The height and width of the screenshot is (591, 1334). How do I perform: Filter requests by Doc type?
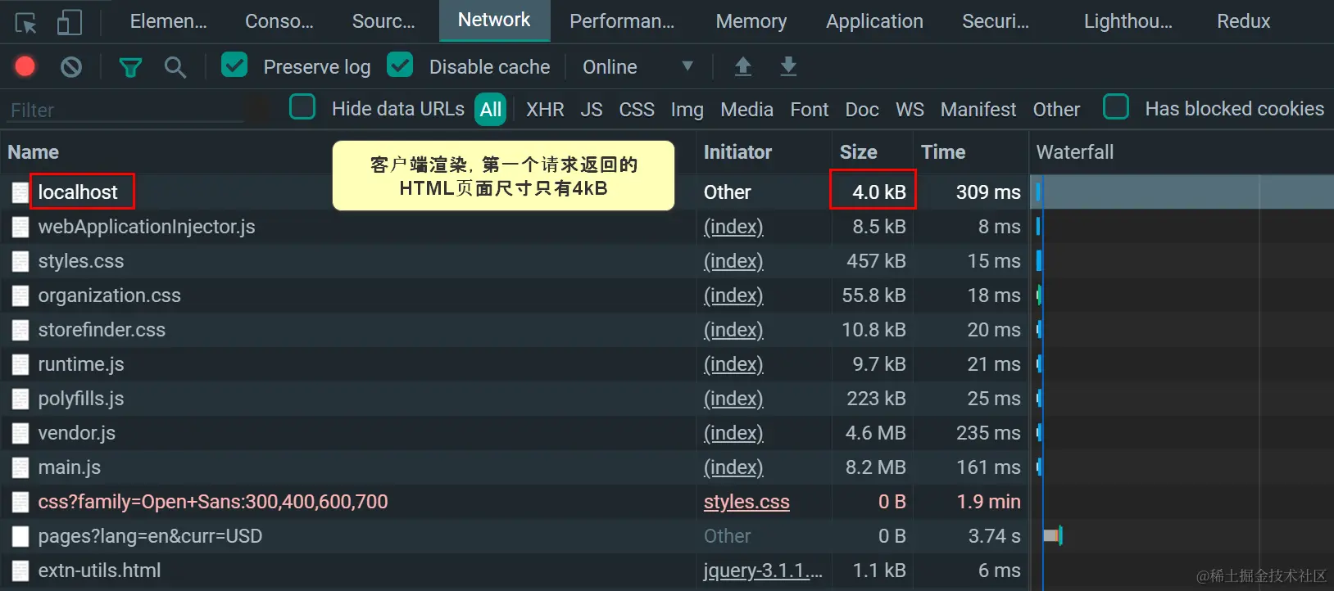(x=862, y=110)
